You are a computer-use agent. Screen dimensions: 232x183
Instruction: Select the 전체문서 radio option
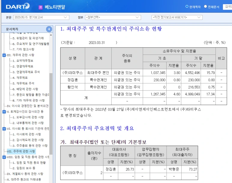[205, 7]
